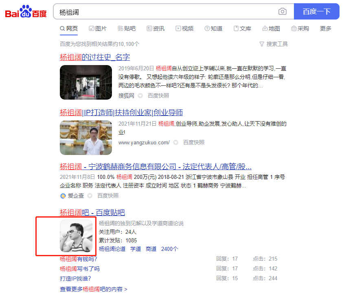The height and width of the screenshot is (294, 344).
Task: Click 查看更多杨祖阔吧的内容 link
Action: pos(93,289)
